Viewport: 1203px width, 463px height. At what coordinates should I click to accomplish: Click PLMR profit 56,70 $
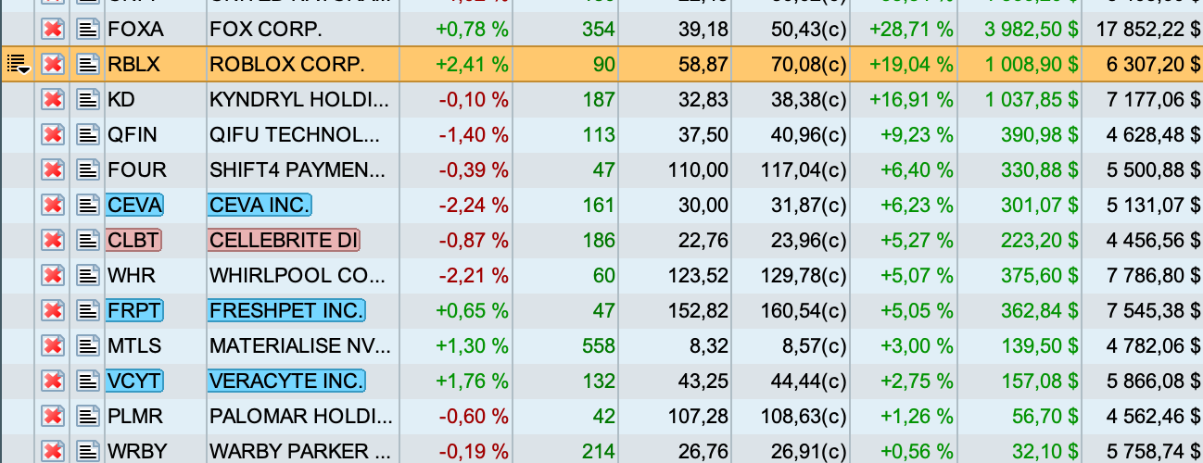pyautogui.click(x=1045, y=417)
